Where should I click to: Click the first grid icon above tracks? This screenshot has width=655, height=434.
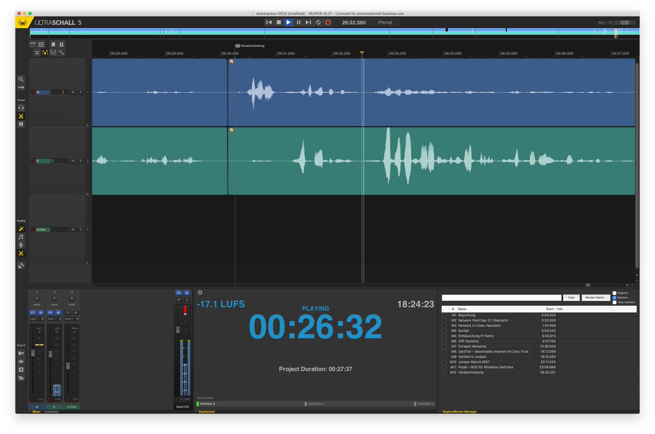[33, 45]
